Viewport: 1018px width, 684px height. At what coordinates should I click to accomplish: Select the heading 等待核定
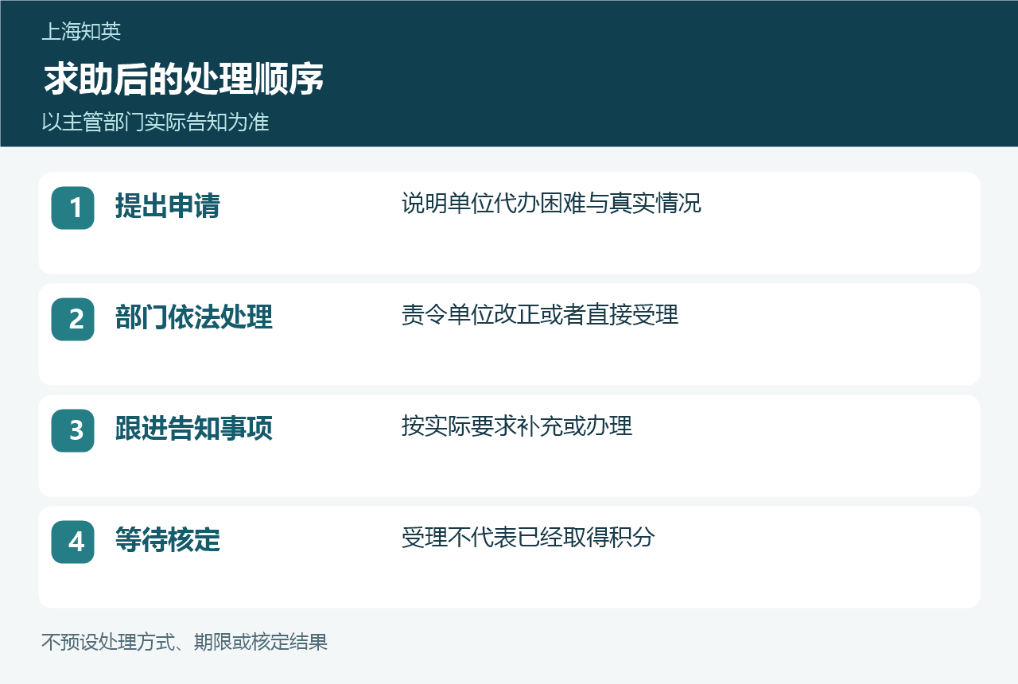coord(168,540)
